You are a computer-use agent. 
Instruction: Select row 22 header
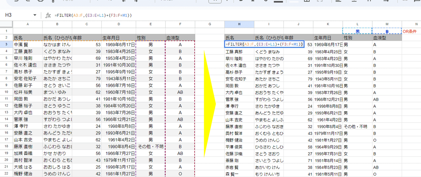pyautogui.click(x=6, y=174)
